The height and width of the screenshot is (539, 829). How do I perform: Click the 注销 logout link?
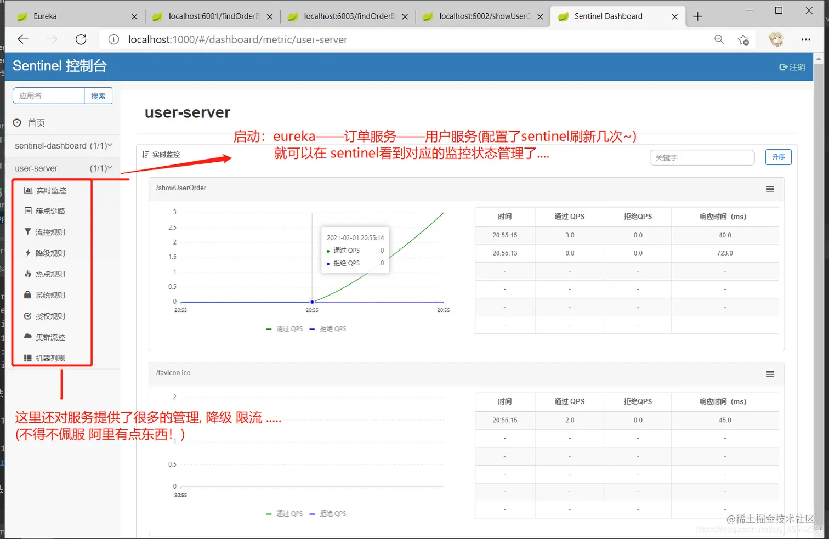coord(792,67)
